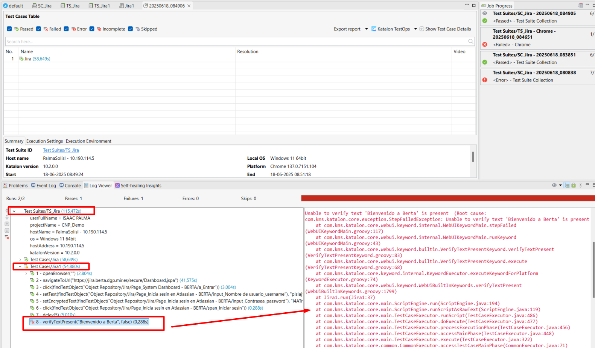The height and width of the screenshot is (348, 595).
Task: Click the passed status icon of the Jira table row
Action: pyautogui.click(x=21, y=59)
